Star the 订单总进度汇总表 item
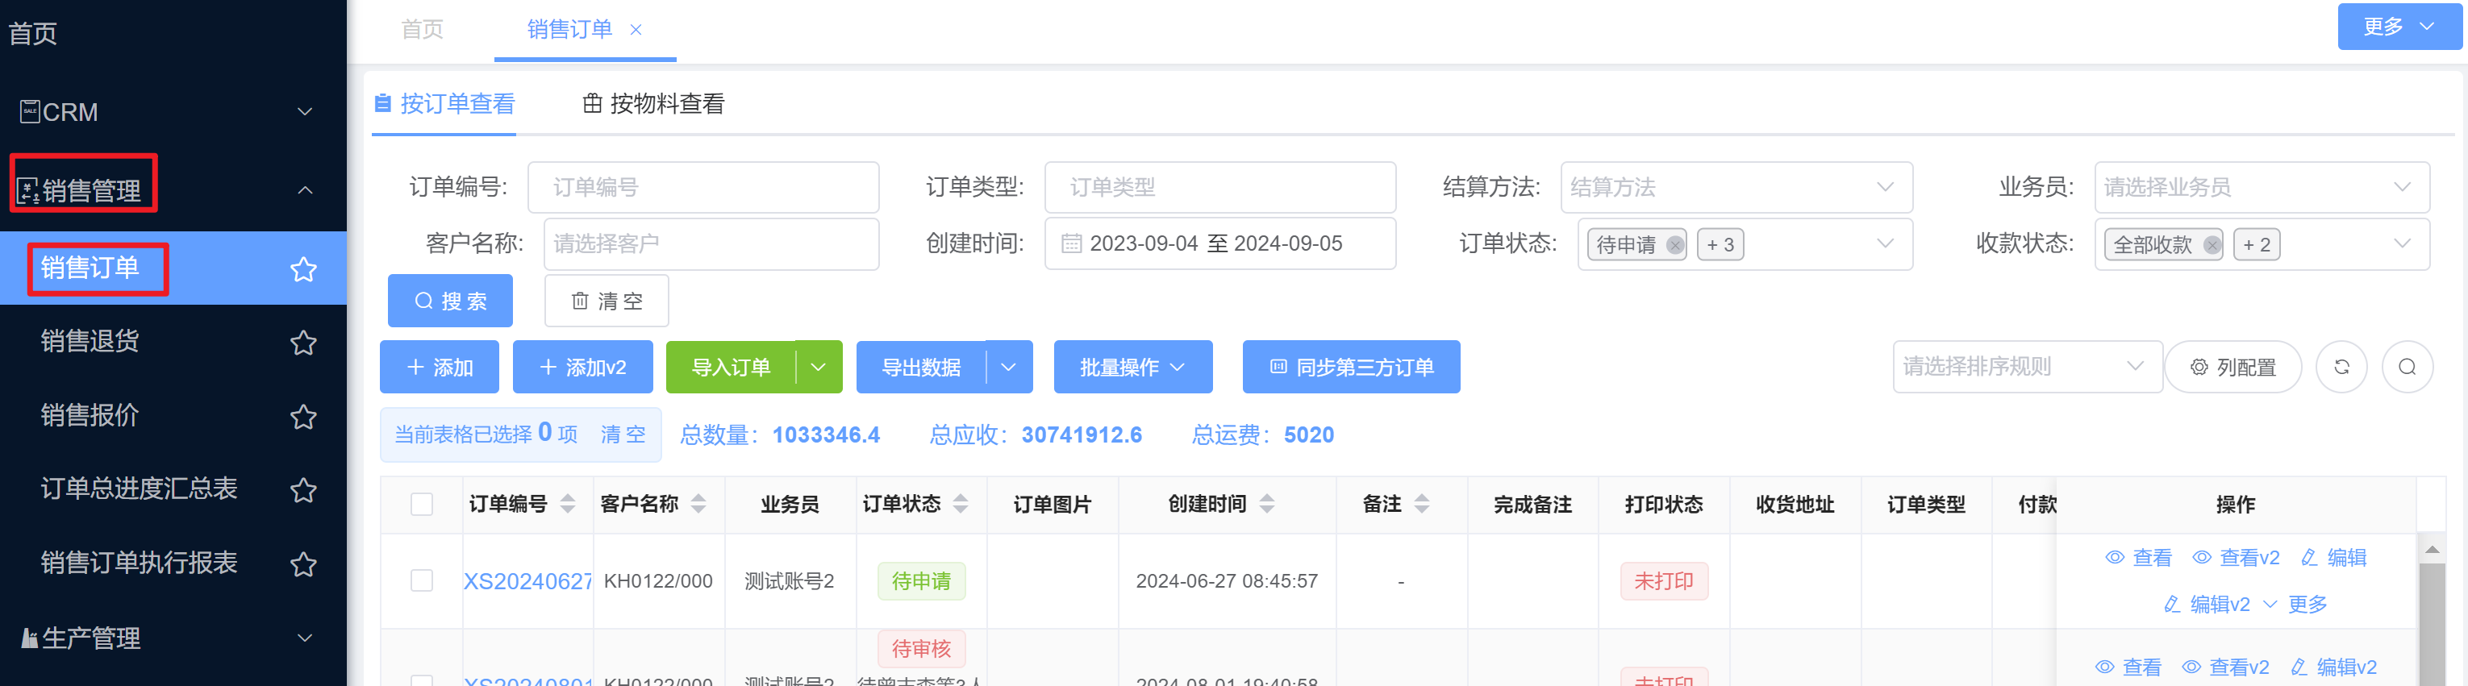This screenshot has height=686, width=2468. (304, 489)
